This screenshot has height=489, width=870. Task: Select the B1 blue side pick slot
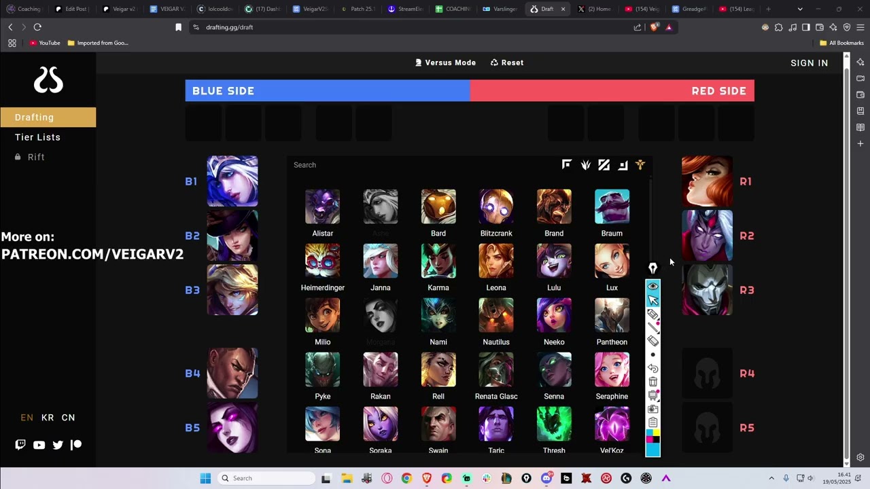[232, 181]
